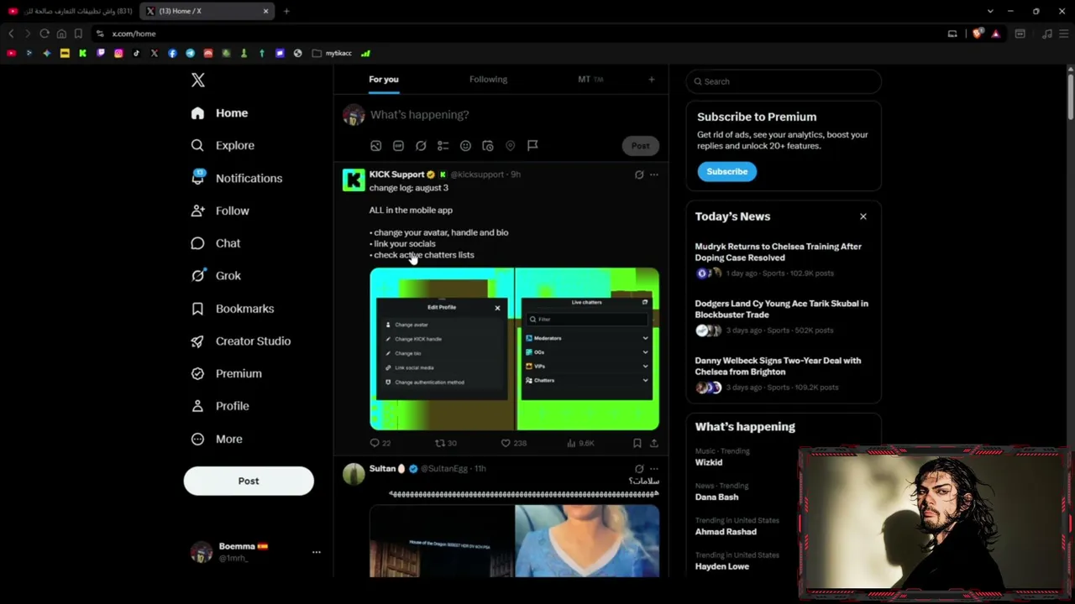Open Grok actions on the KICK Support post

click(x=639, y=174)
